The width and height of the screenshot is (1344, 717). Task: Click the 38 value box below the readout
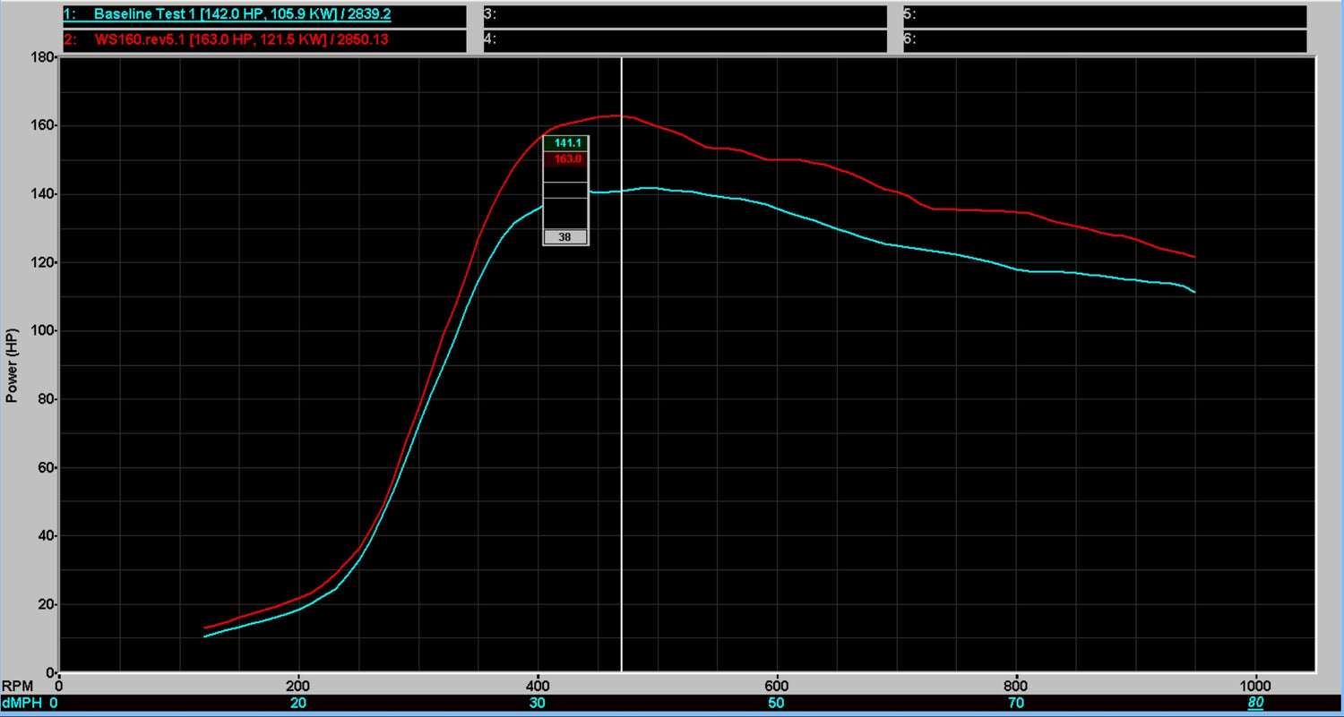564,236
